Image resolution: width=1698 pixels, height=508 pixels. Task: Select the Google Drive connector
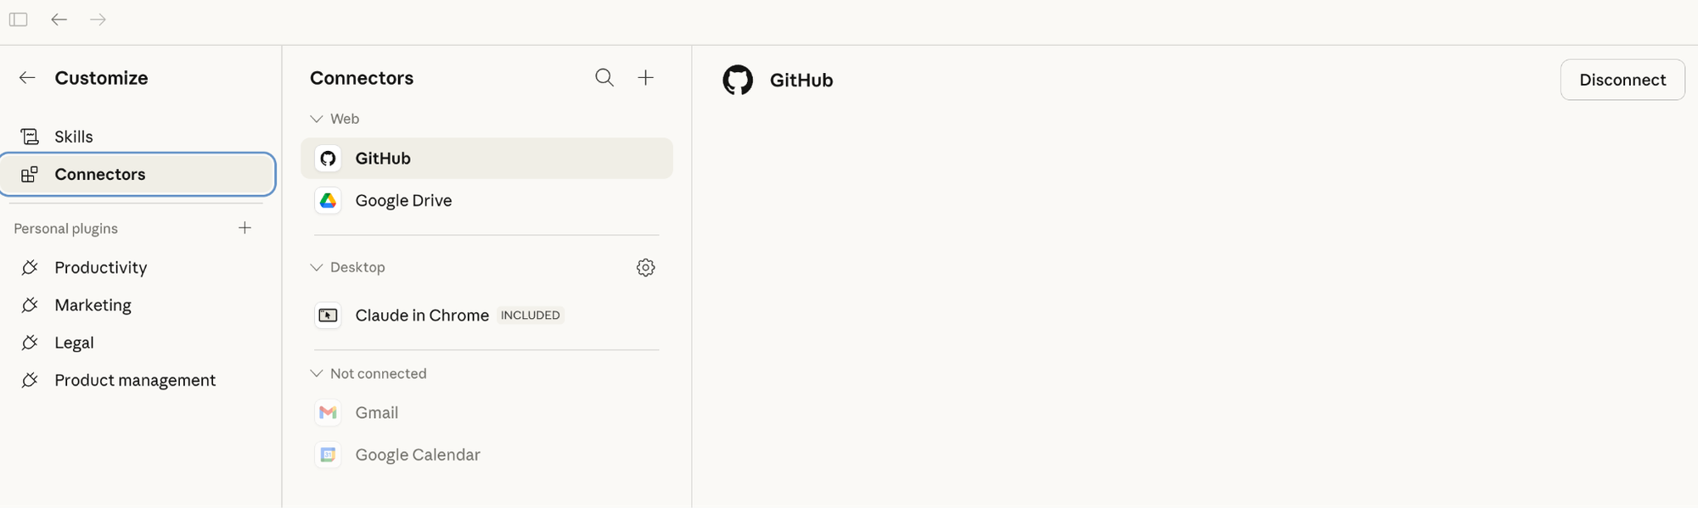(403, 201)
